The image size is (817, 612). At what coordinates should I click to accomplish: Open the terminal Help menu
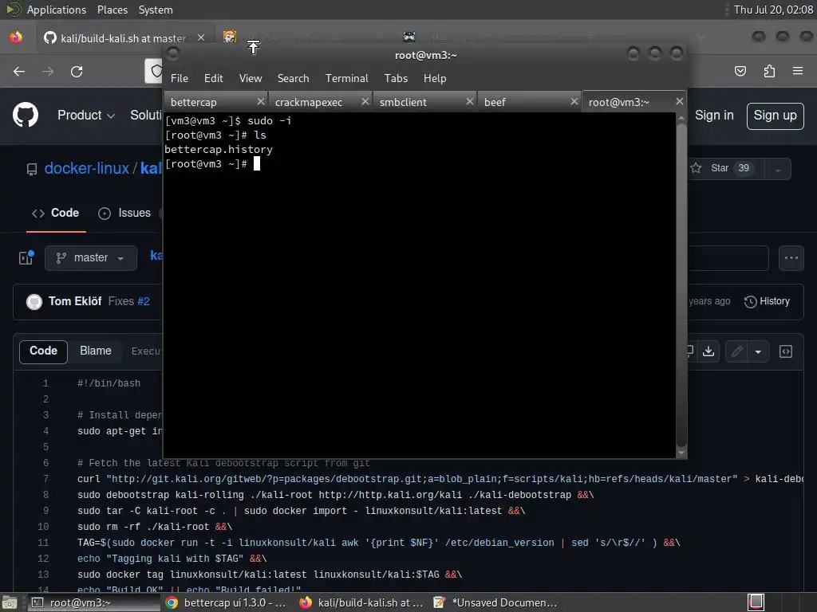coord(435,78)
